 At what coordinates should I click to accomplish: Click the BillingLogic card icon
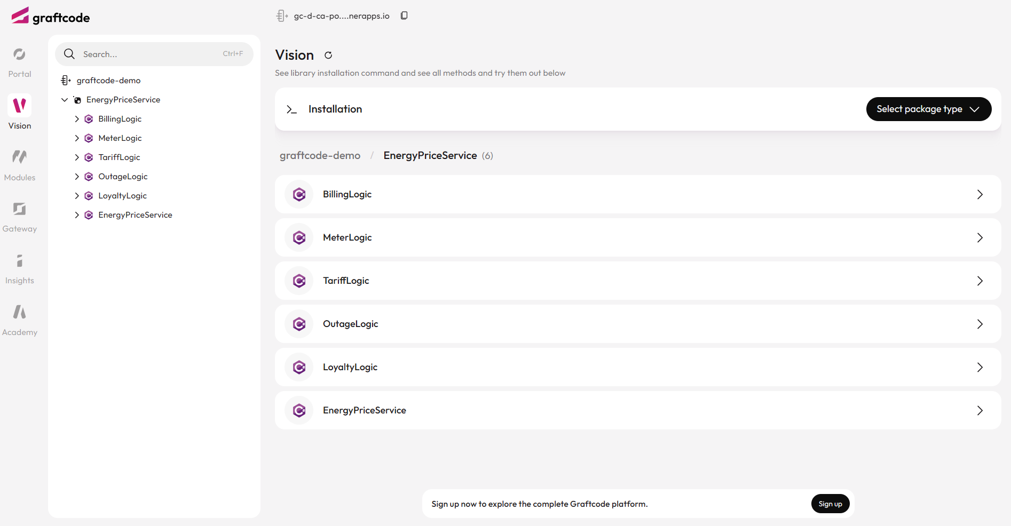click(299, 194)
